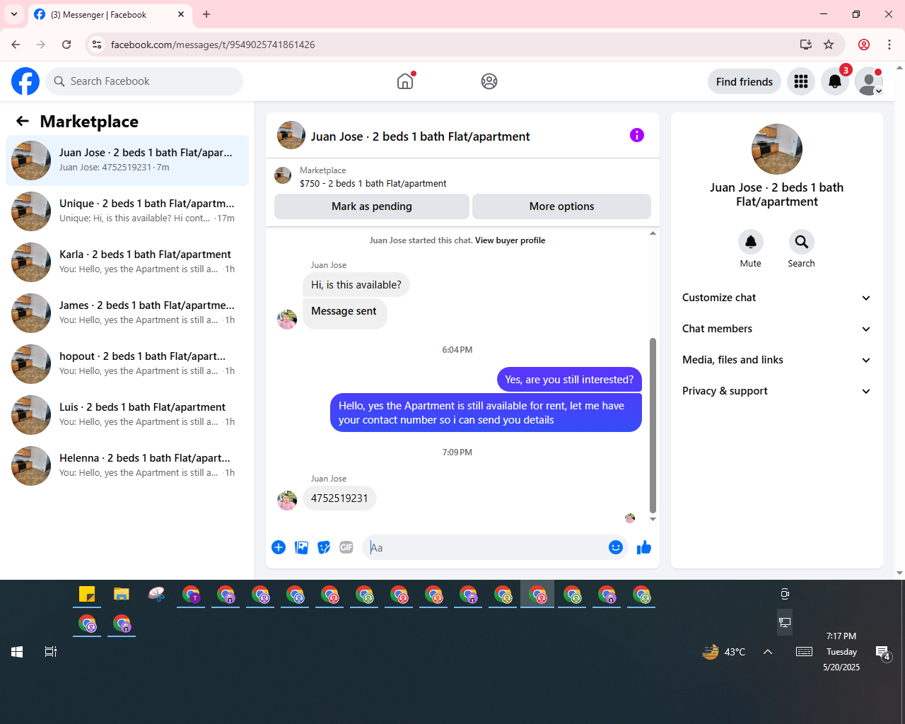Screen dimensions: 905x724
Task: Click More options button
Action: (x=561, y=206)
